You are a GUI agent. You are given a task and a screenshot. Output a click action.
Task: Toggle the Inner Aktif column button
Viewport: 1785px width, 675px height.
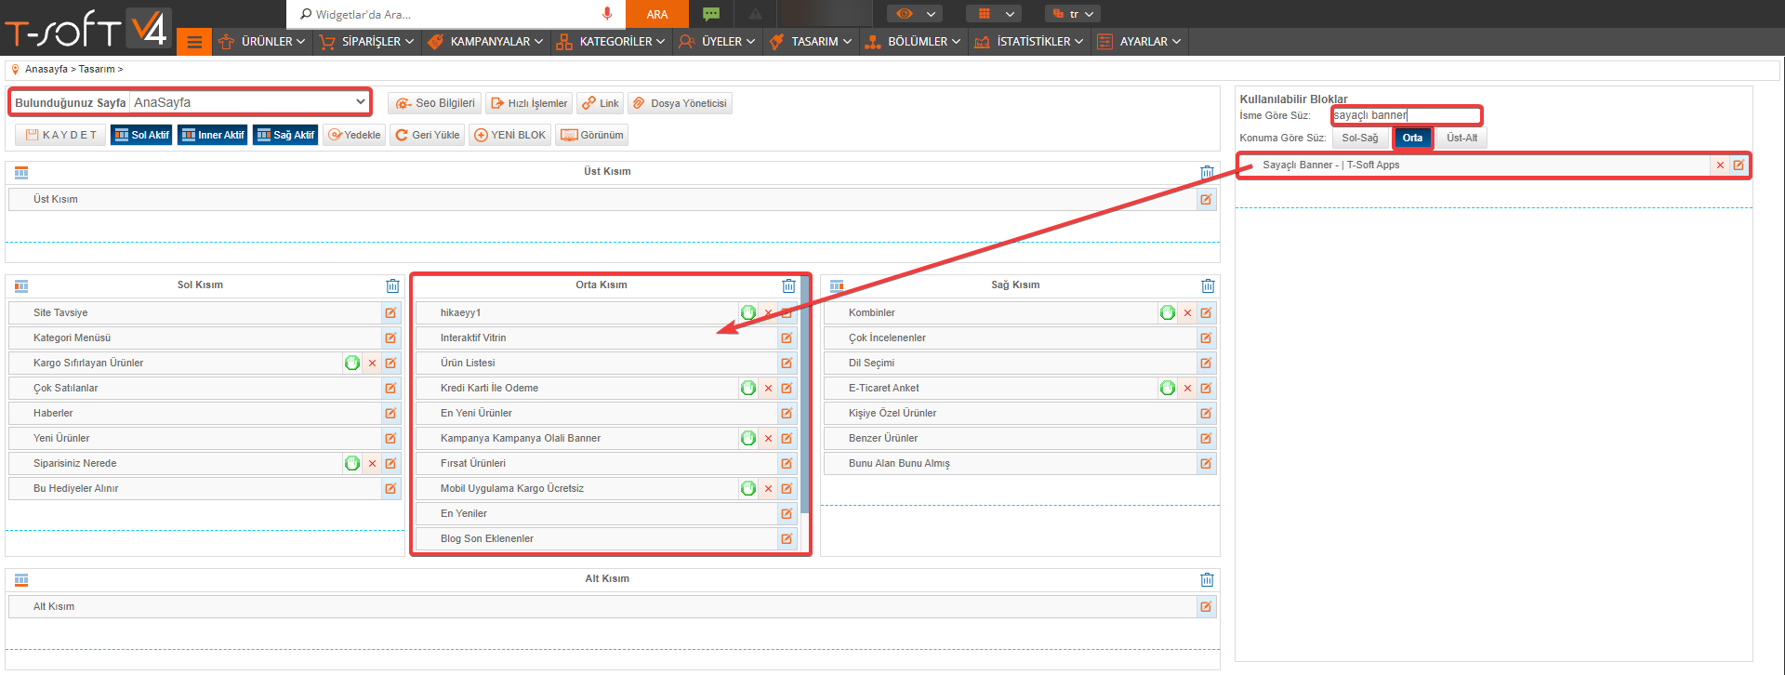tap(213, 135)
